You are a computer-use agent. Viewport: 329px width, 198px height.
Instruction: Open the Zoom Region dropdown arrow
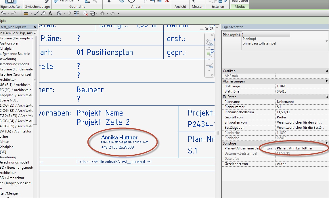pos(209,59)
